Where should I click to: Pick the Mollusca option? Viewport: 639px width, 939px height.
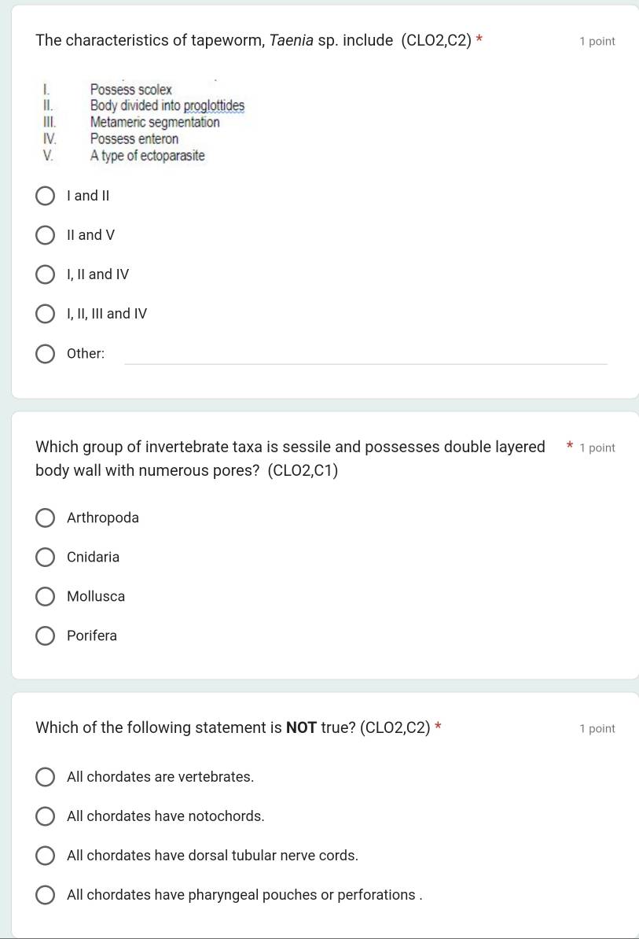click(46, 596)
